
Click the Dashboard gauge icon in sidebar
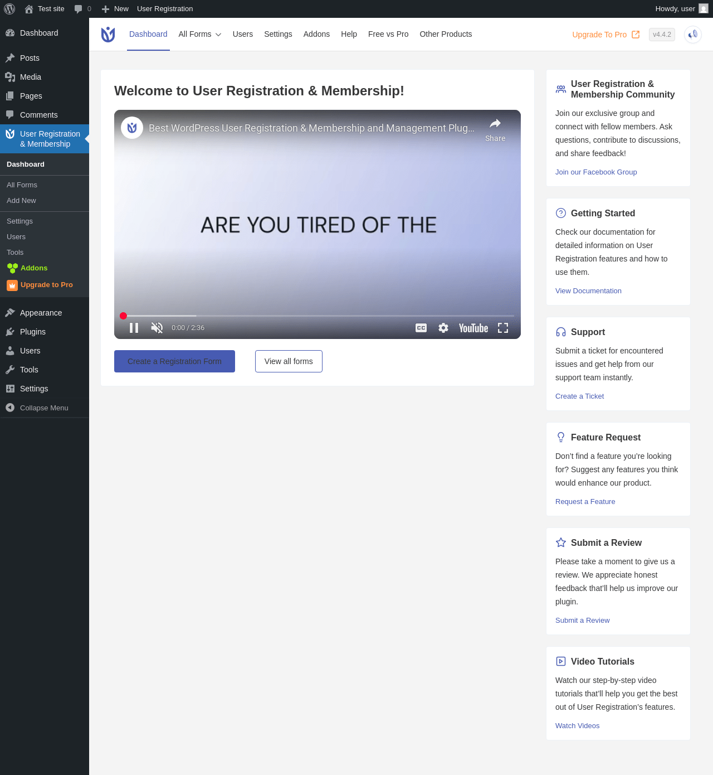[x=10, y=33]
